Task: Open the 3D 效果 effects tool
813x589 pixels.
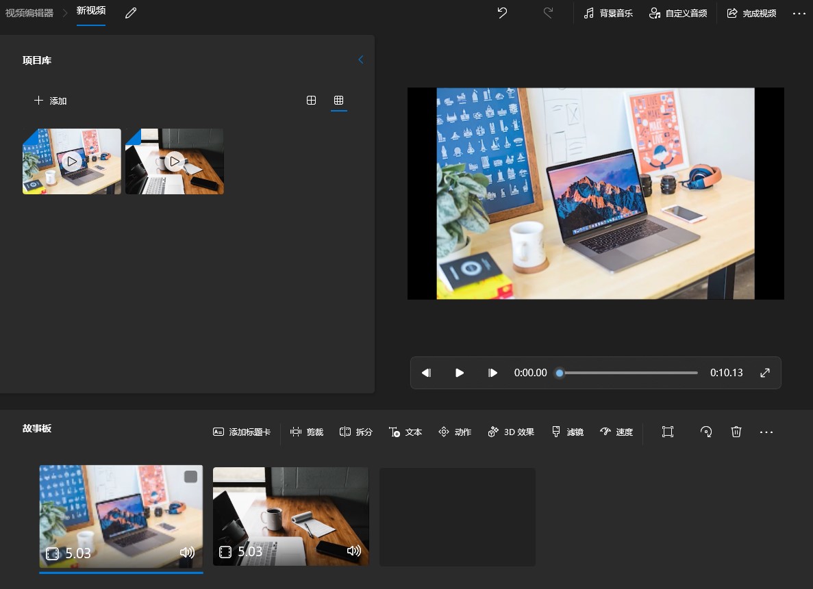Action: point(510,432)
